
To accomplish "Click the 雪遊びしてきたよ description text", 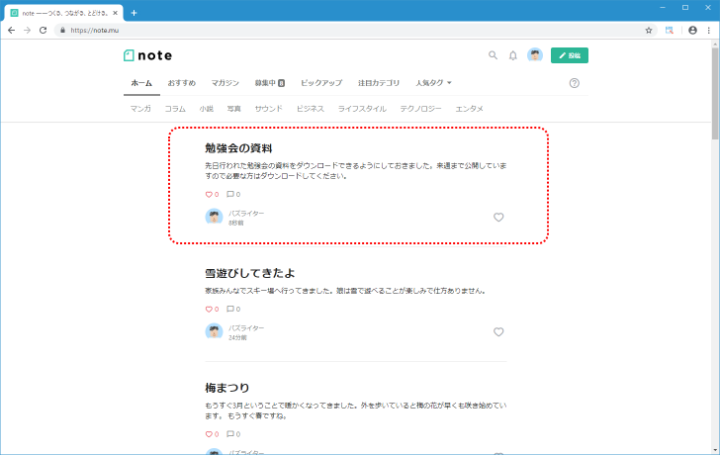I will click(345, 291).
